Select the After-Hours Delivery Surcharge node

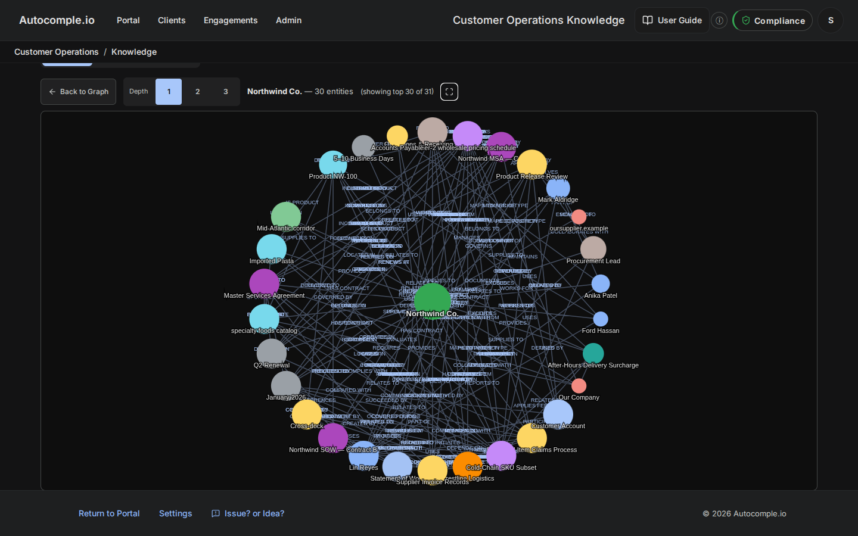coord(593,353)
